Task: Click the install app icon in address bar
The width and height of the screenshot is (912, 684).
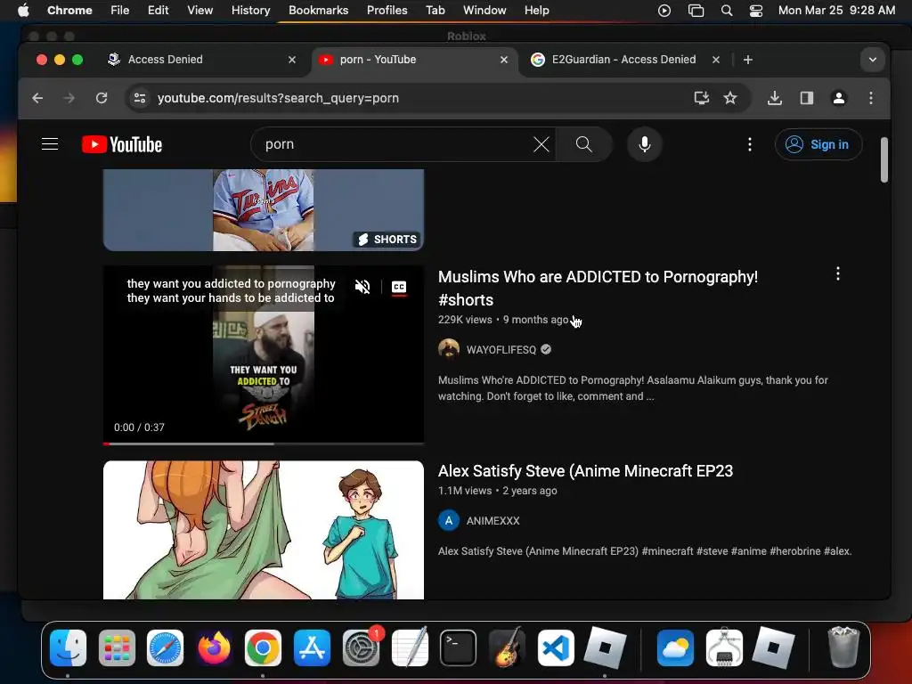Action: click(x=702, y=98)
